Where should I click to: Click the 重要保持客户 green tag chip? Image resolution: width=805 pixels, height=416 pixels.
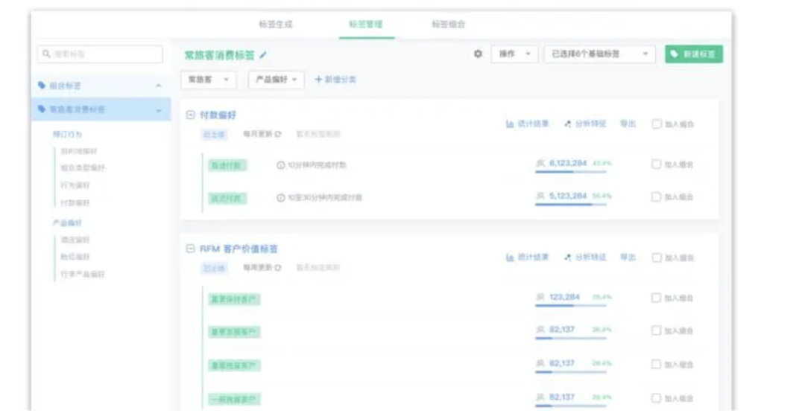234,299
